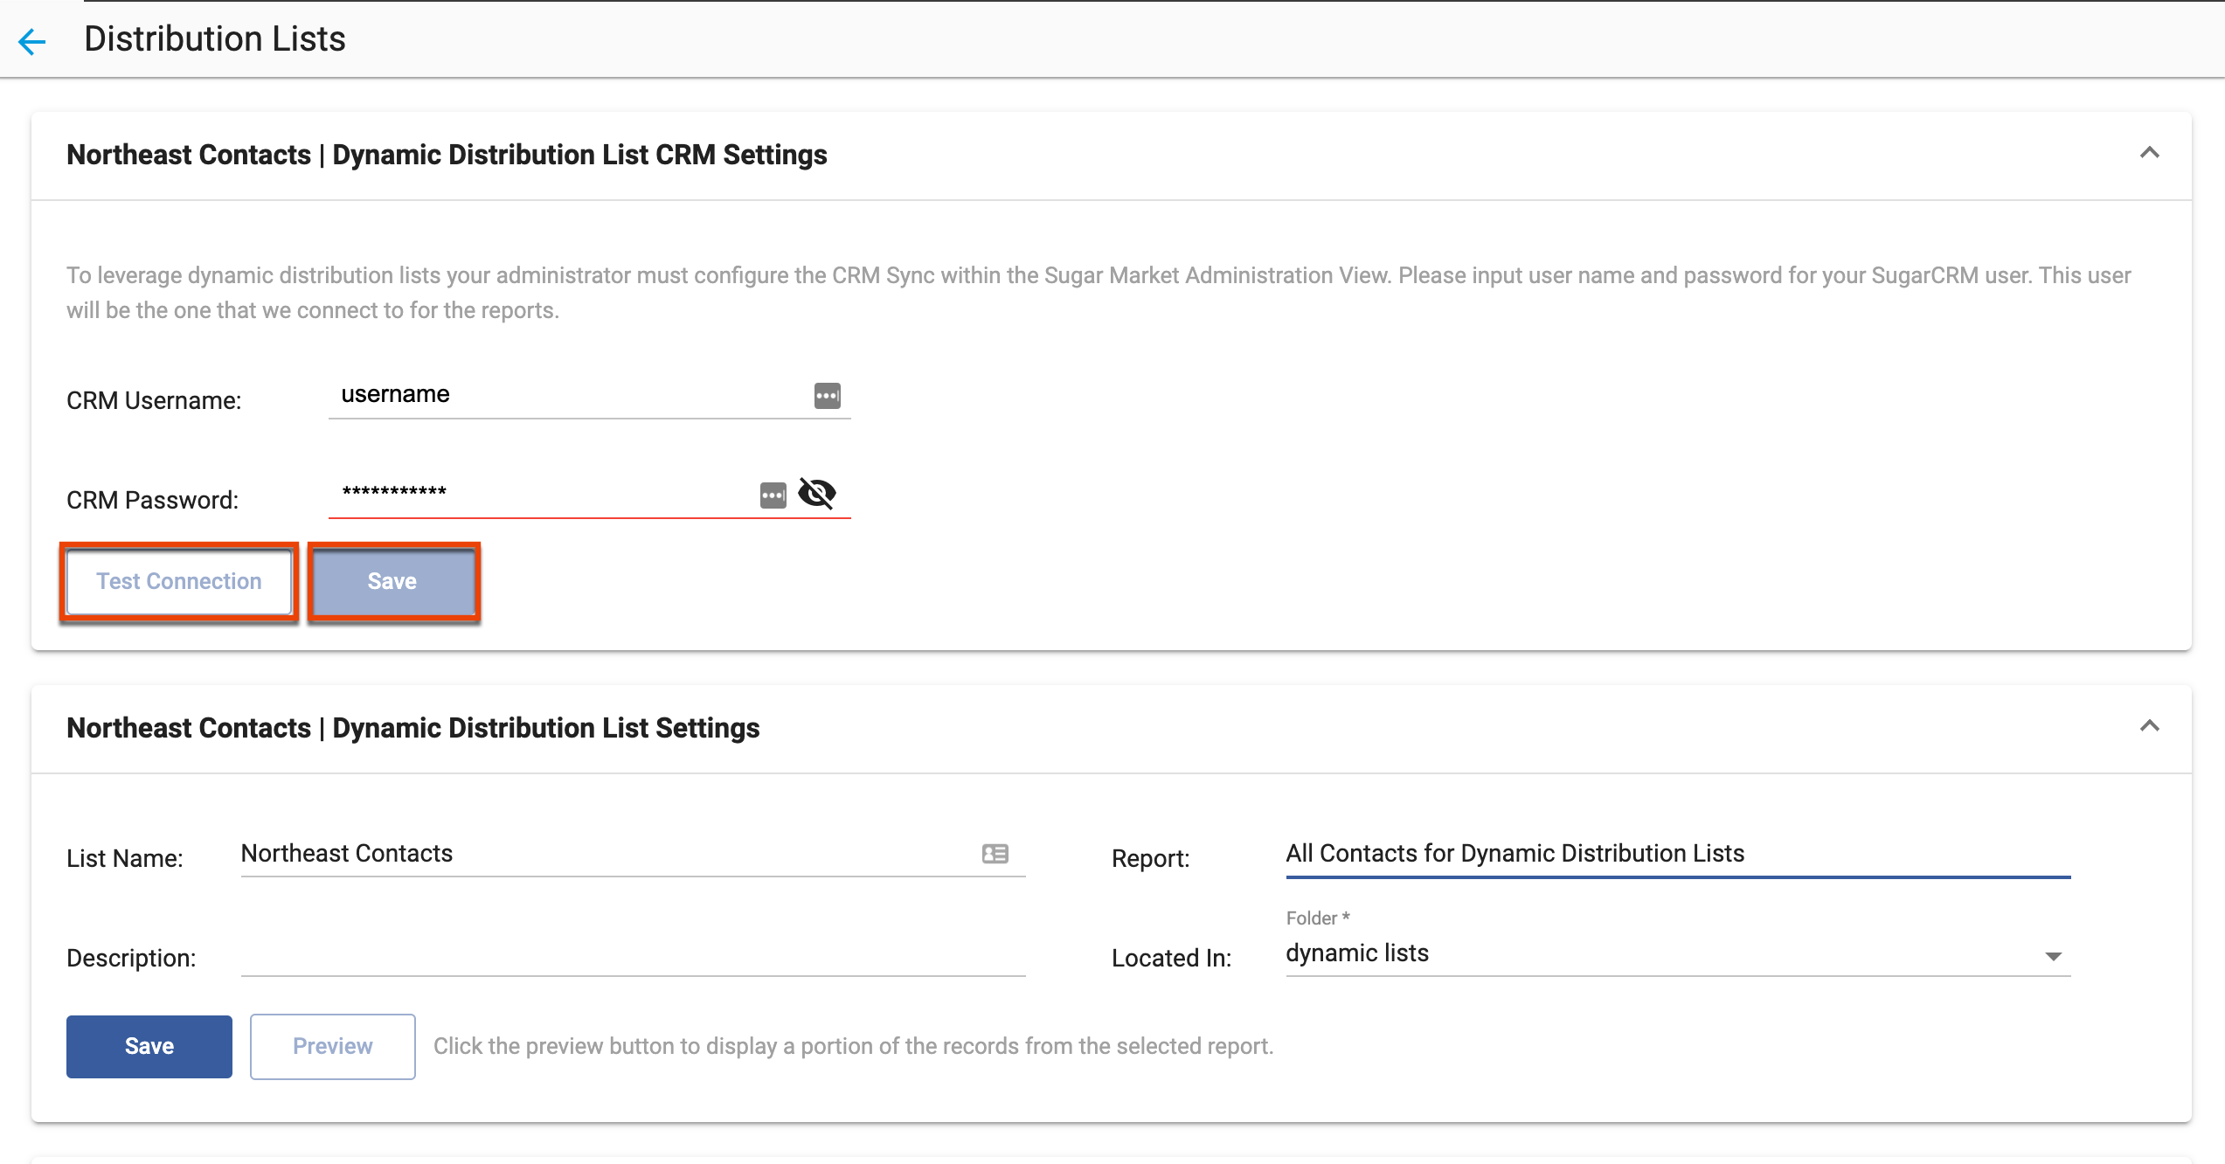Collapse the Dynamic Distribution List Settings panel
The width and height of the screenshot is (2225, 1164).
pos(2149,727)
